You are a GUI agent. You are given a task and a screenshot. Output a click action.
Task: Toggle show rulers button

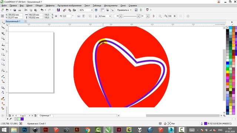tap(102, 10)
